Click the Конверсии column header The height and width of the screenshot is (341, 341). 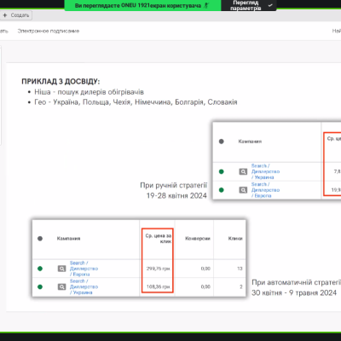pyautogui.click(x=198, y=239)
